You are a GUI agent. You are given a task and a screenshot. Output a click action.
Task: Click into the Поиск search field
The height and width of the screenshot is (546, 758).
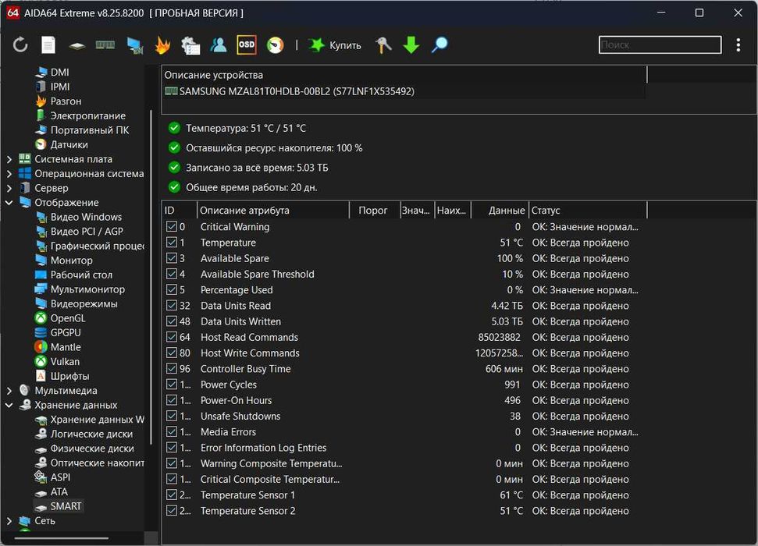pyautogui.click(x=660, y=45)
